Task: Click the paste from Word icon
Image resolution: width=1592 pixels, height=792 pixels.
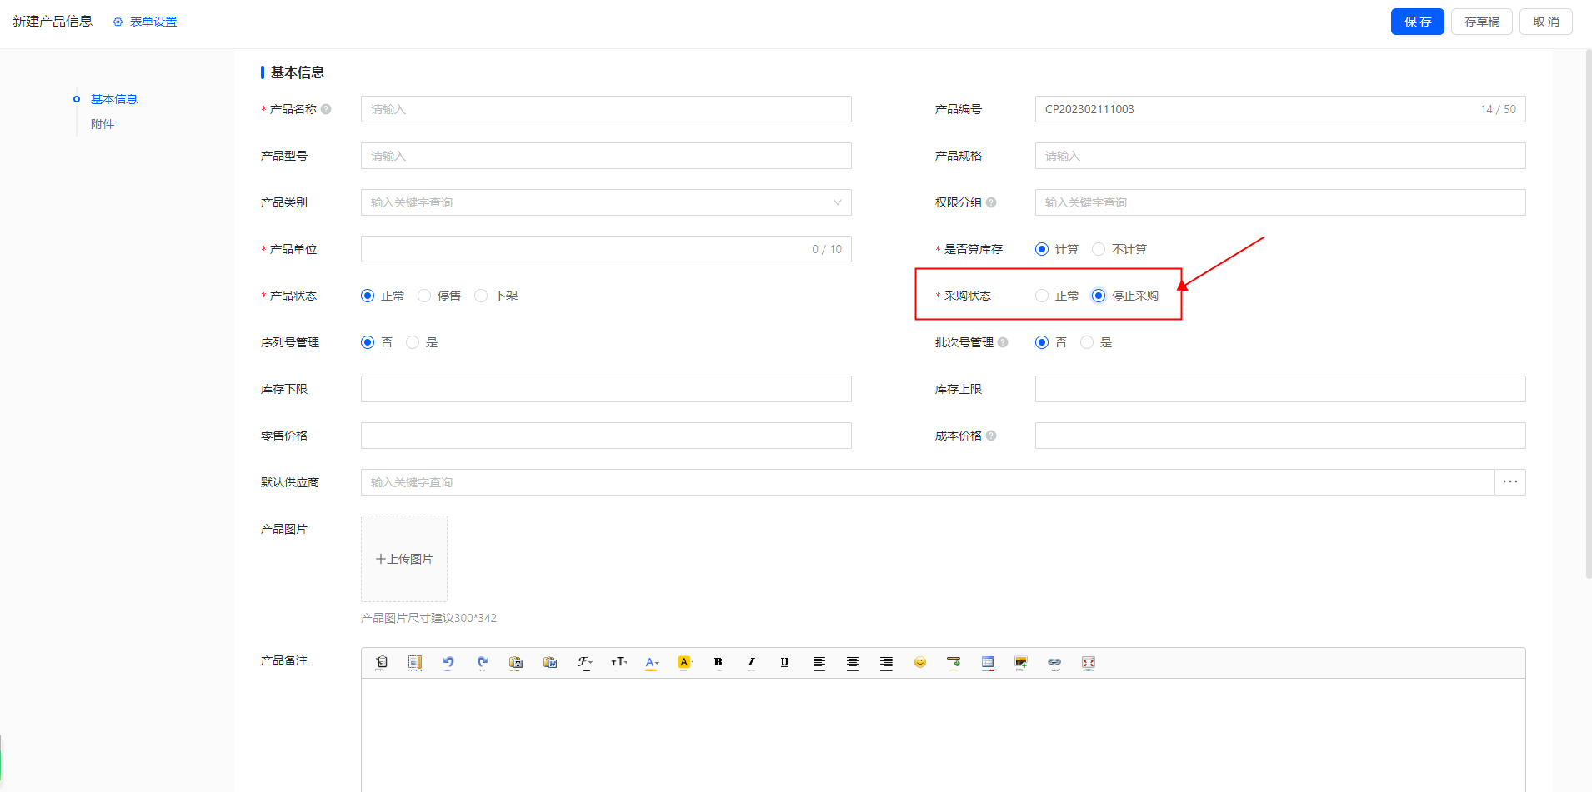Action: [x=550, y=663]
